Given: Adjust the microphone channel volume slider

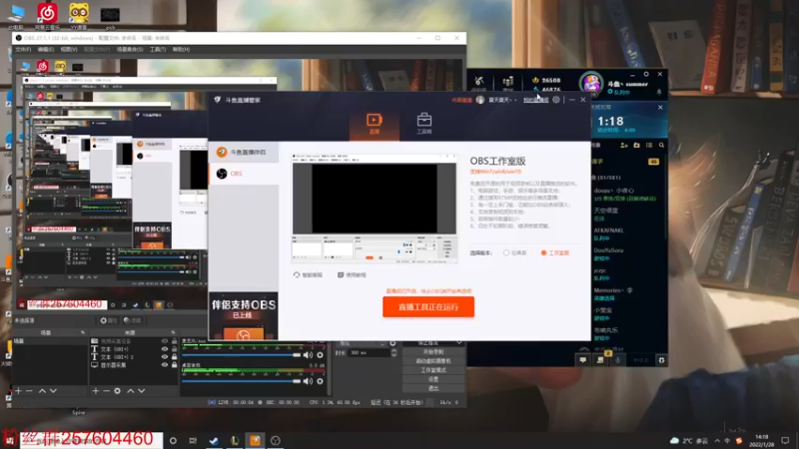Looking at the screenshot, I should point(241,355).
